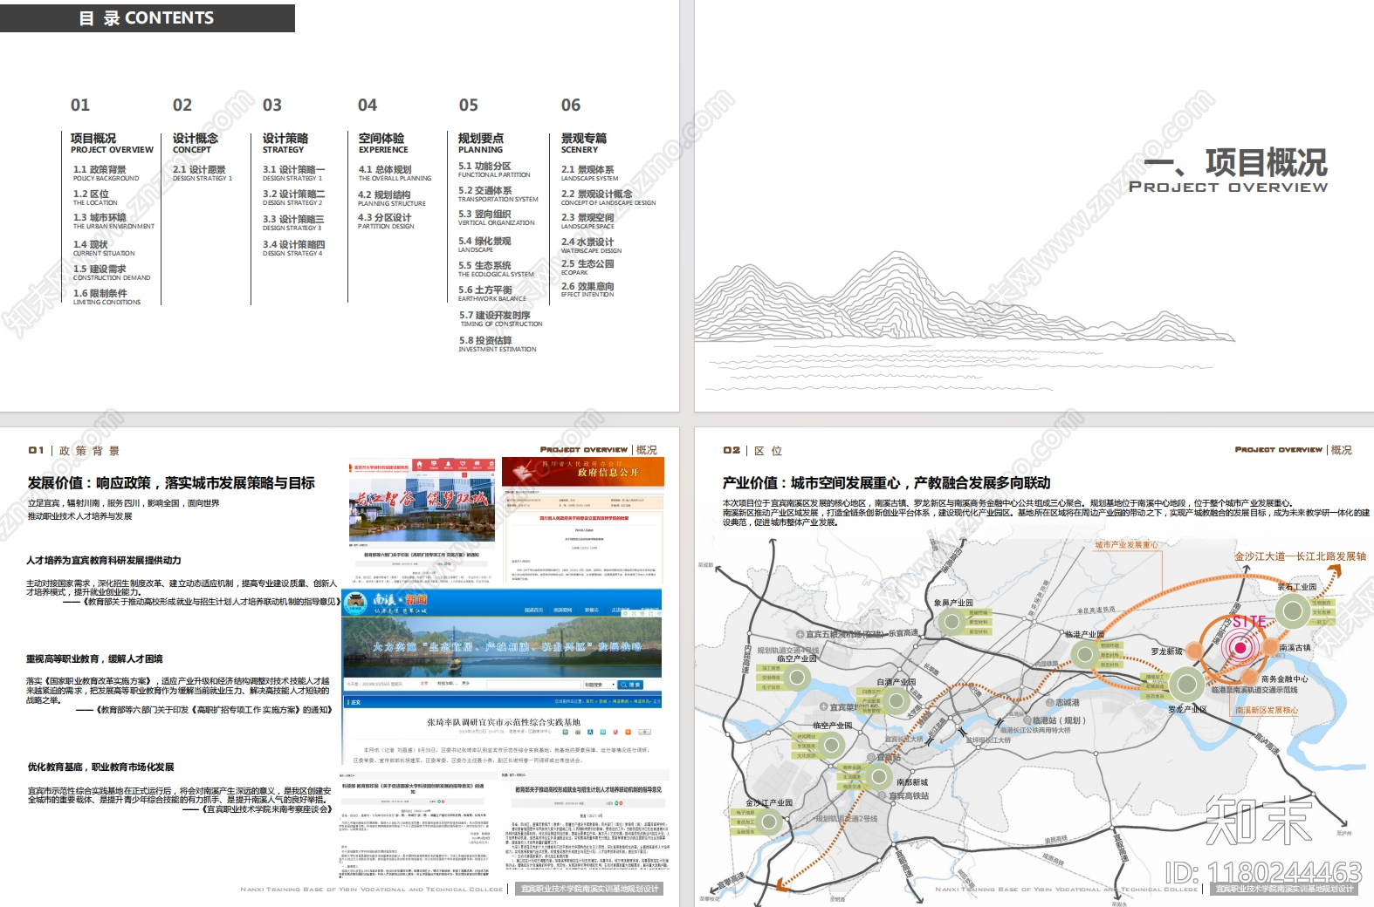Viewport: 1374px width, 907px height.
Task: Click the "空间体验 EXPERIENCE" contents heading
Action: 383,143
